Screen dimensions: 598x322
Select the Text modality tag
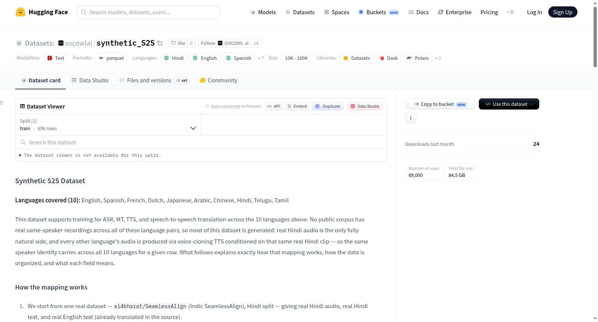[56, 58]
